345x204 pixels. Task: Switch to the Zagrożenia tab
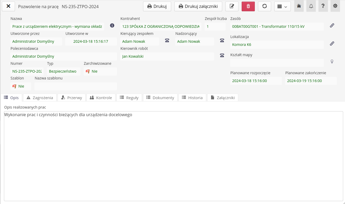(40, 98)
